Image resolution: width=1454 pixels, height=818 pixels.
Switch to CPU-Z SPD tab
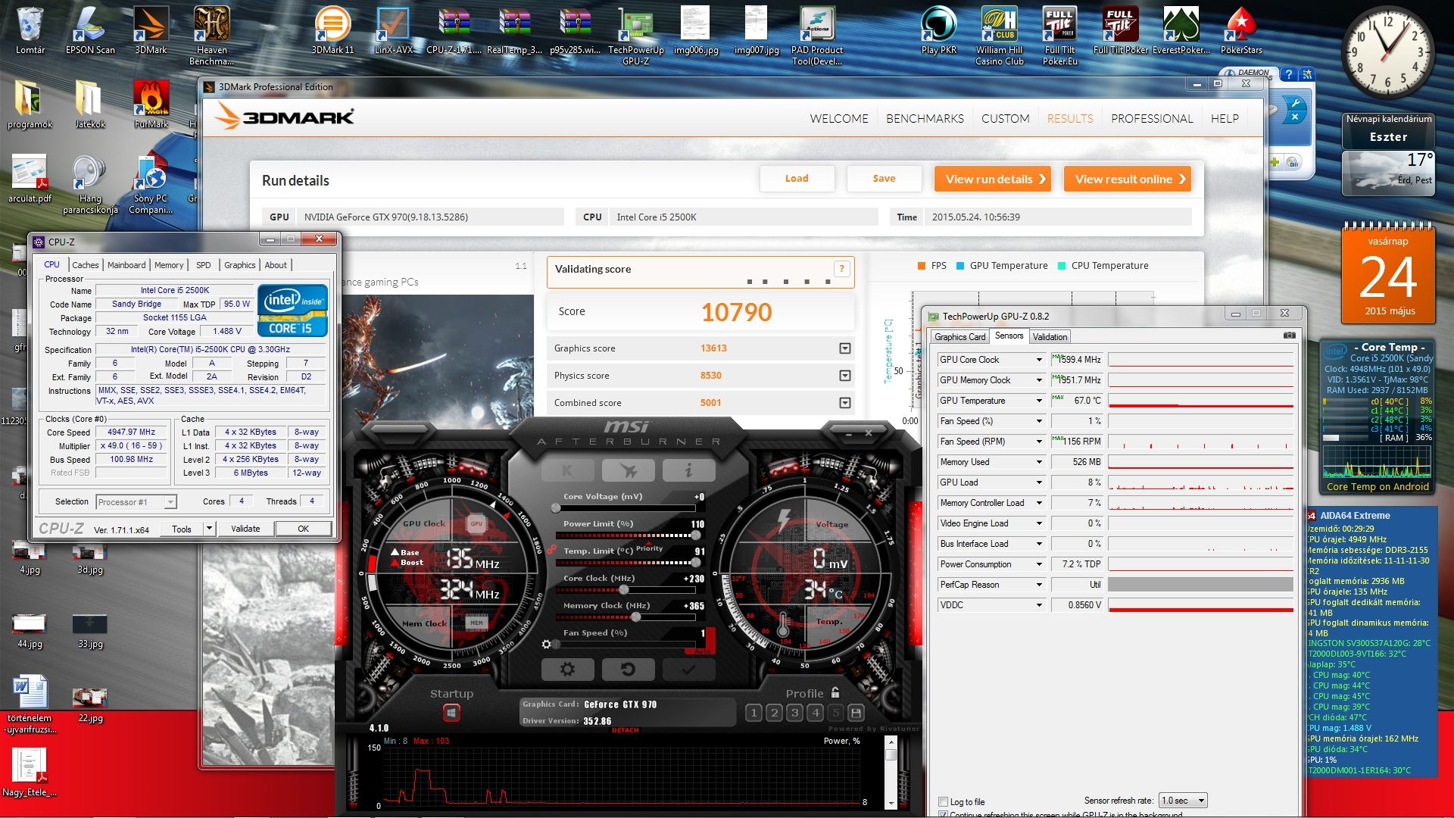[204, 265]
